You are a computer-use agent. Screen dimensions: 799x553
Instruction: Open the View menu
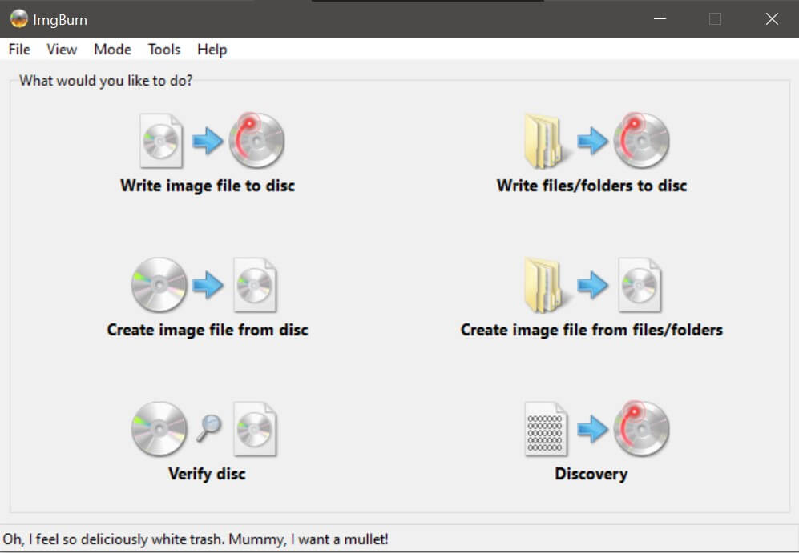pyautogui.click(x=62, y=50)
